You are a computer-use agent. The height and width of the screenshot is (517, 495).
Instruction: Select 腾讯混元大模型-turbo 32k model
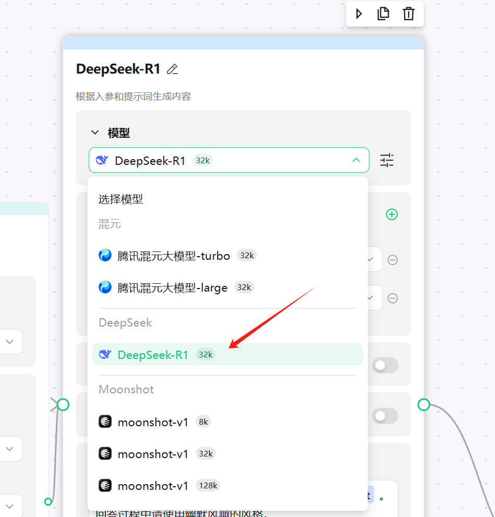(x=227, y=256)
